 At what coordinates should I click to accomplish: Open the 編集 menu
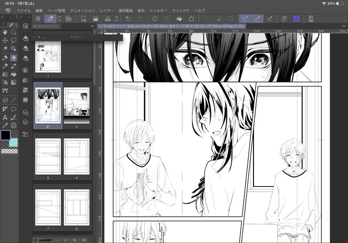click(x=39, y=10)
